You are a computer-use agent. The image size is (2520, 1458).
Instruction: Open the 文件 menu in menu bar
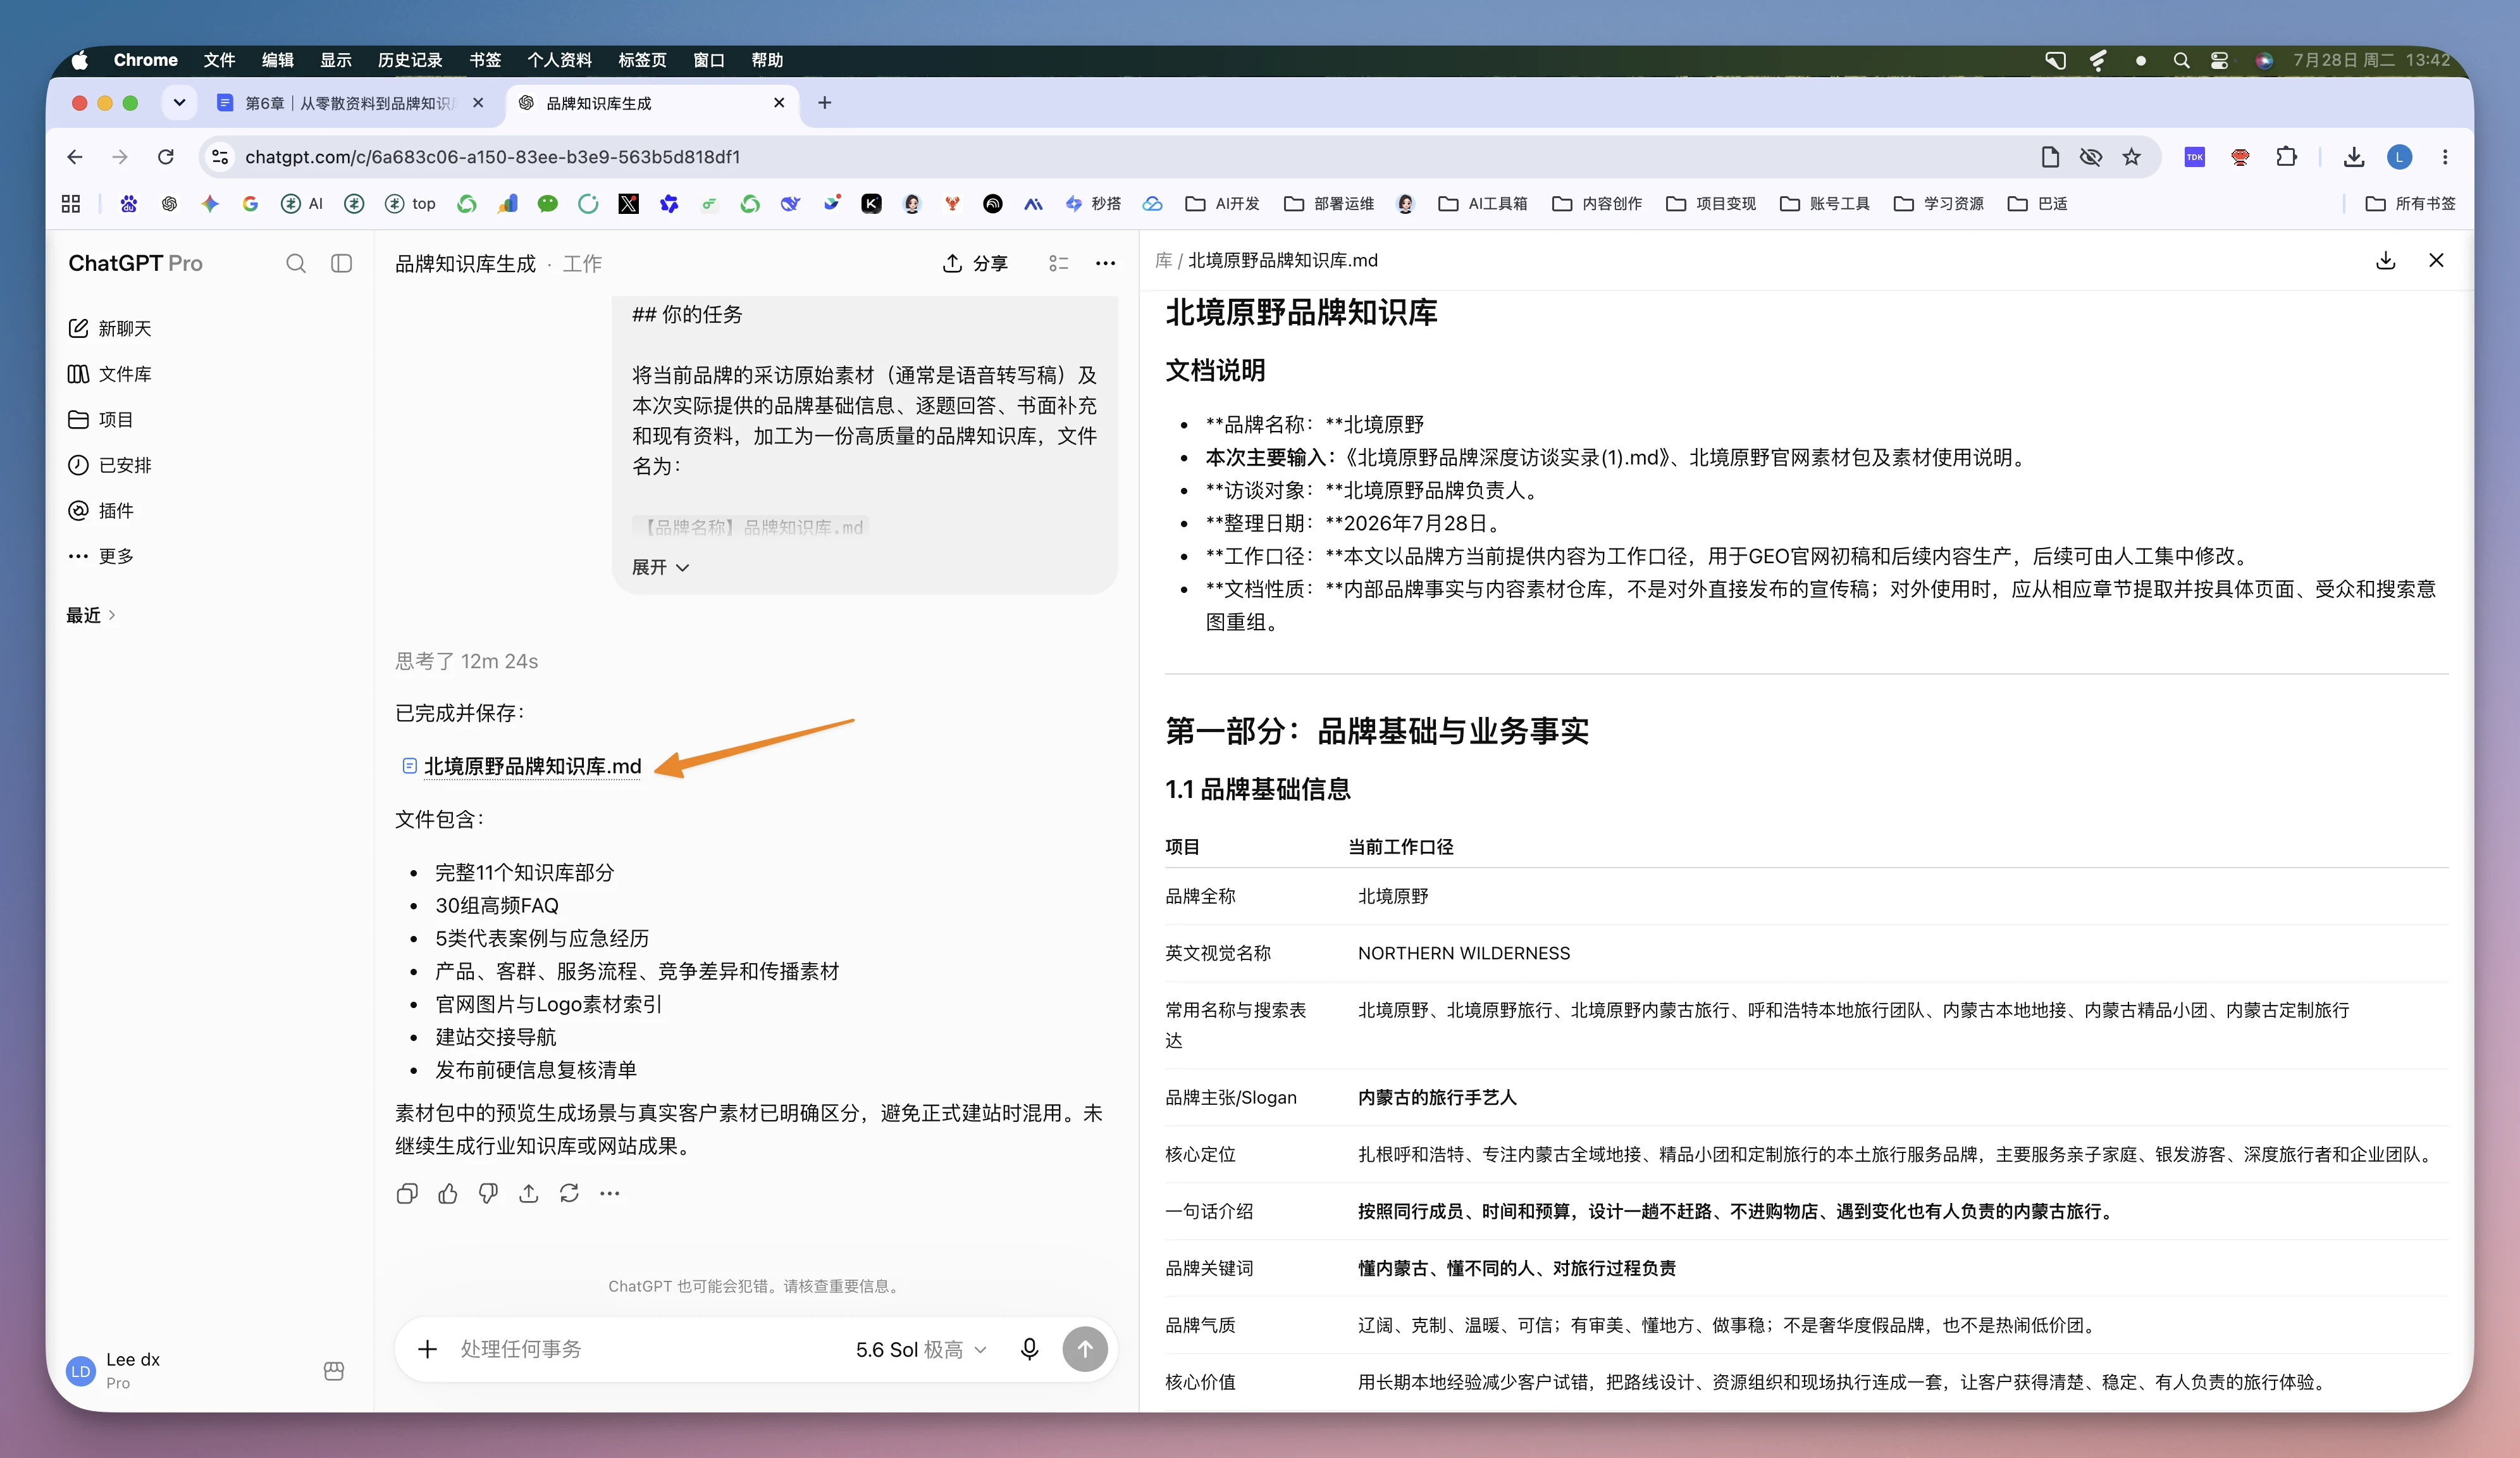219,60
